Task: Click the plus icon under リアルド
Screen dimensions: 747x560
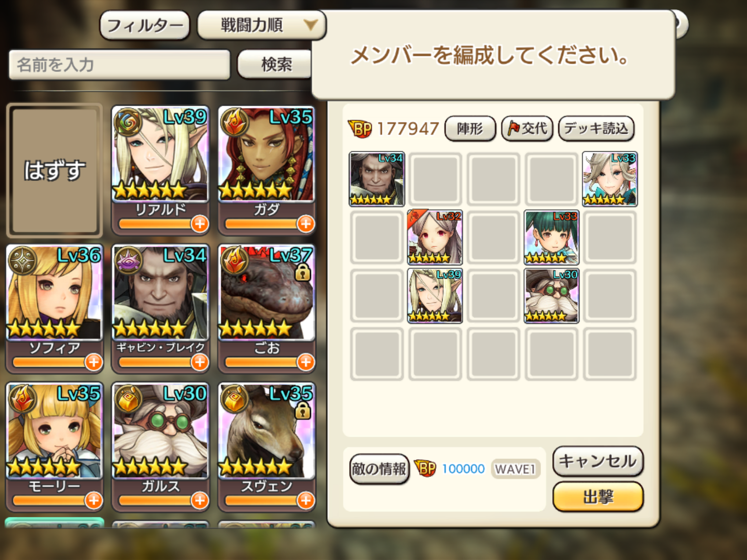Action: click(x=200, y=224)
